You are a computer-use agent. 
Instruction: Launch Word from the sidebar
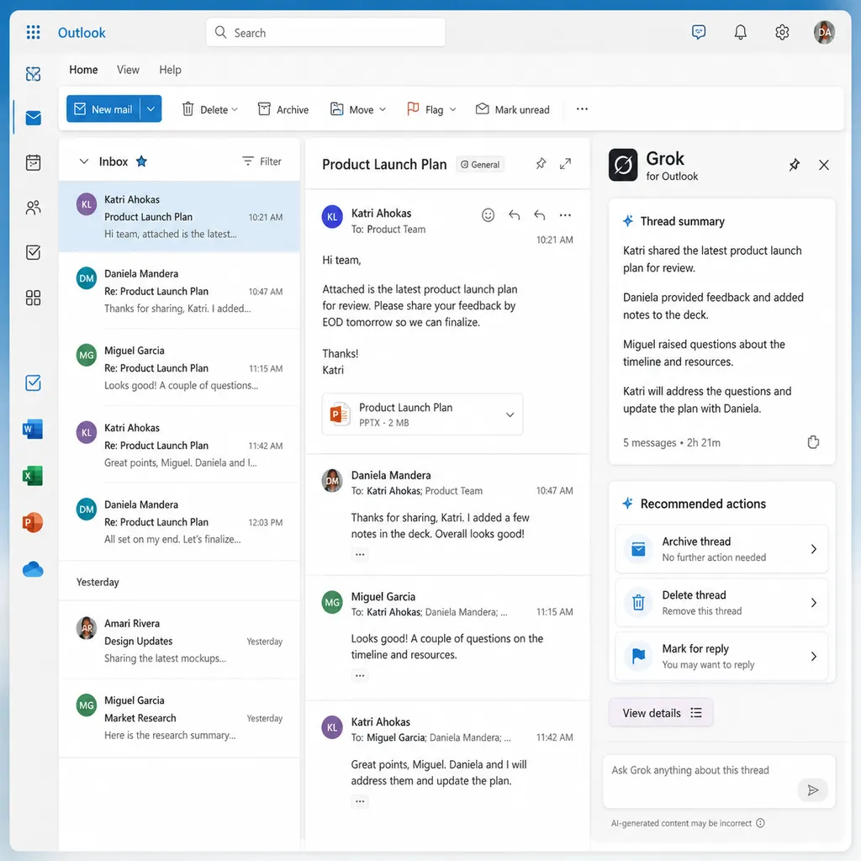[33, 429]
